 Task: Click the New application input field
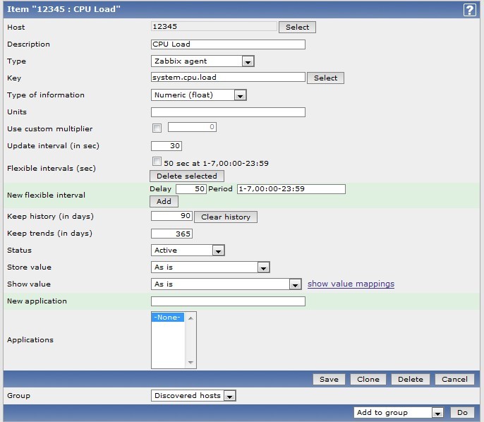(228, 301)
